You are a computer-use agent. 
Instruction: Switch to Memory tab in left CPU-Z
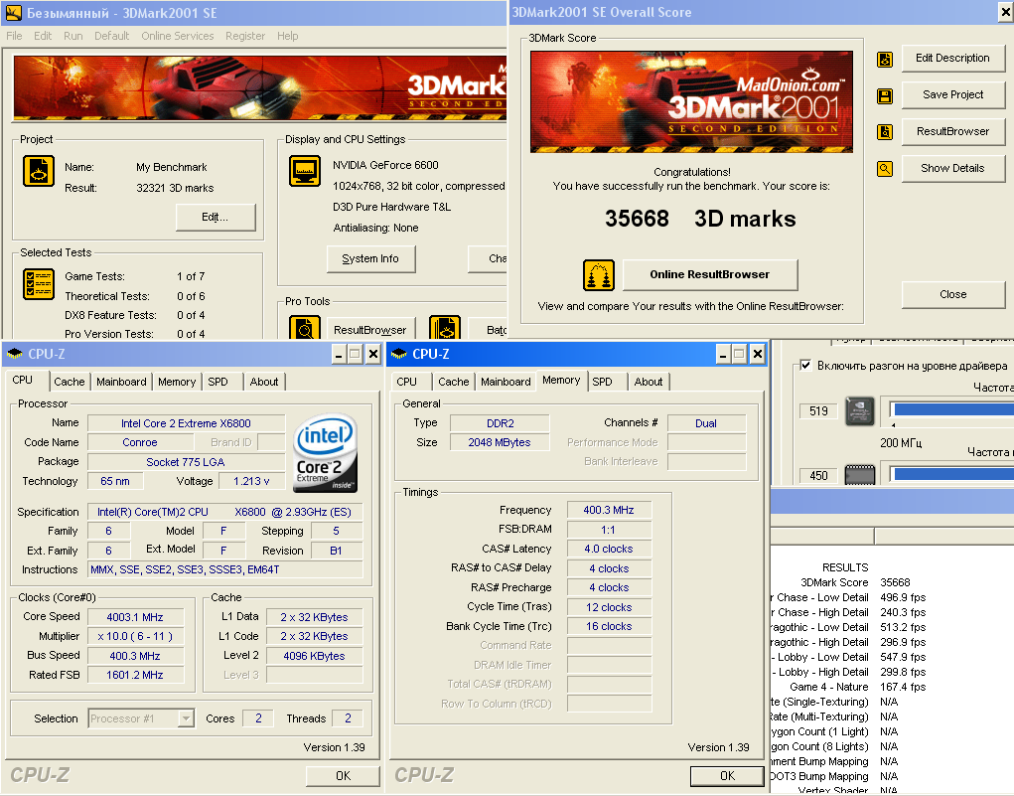click(177, 382)
